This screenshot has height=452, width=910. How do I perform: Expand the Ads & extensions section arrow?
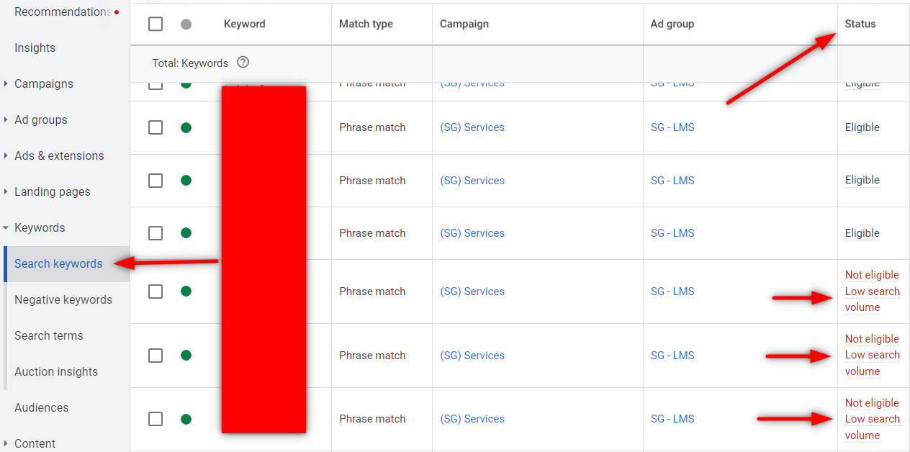(x=6, y=155)
